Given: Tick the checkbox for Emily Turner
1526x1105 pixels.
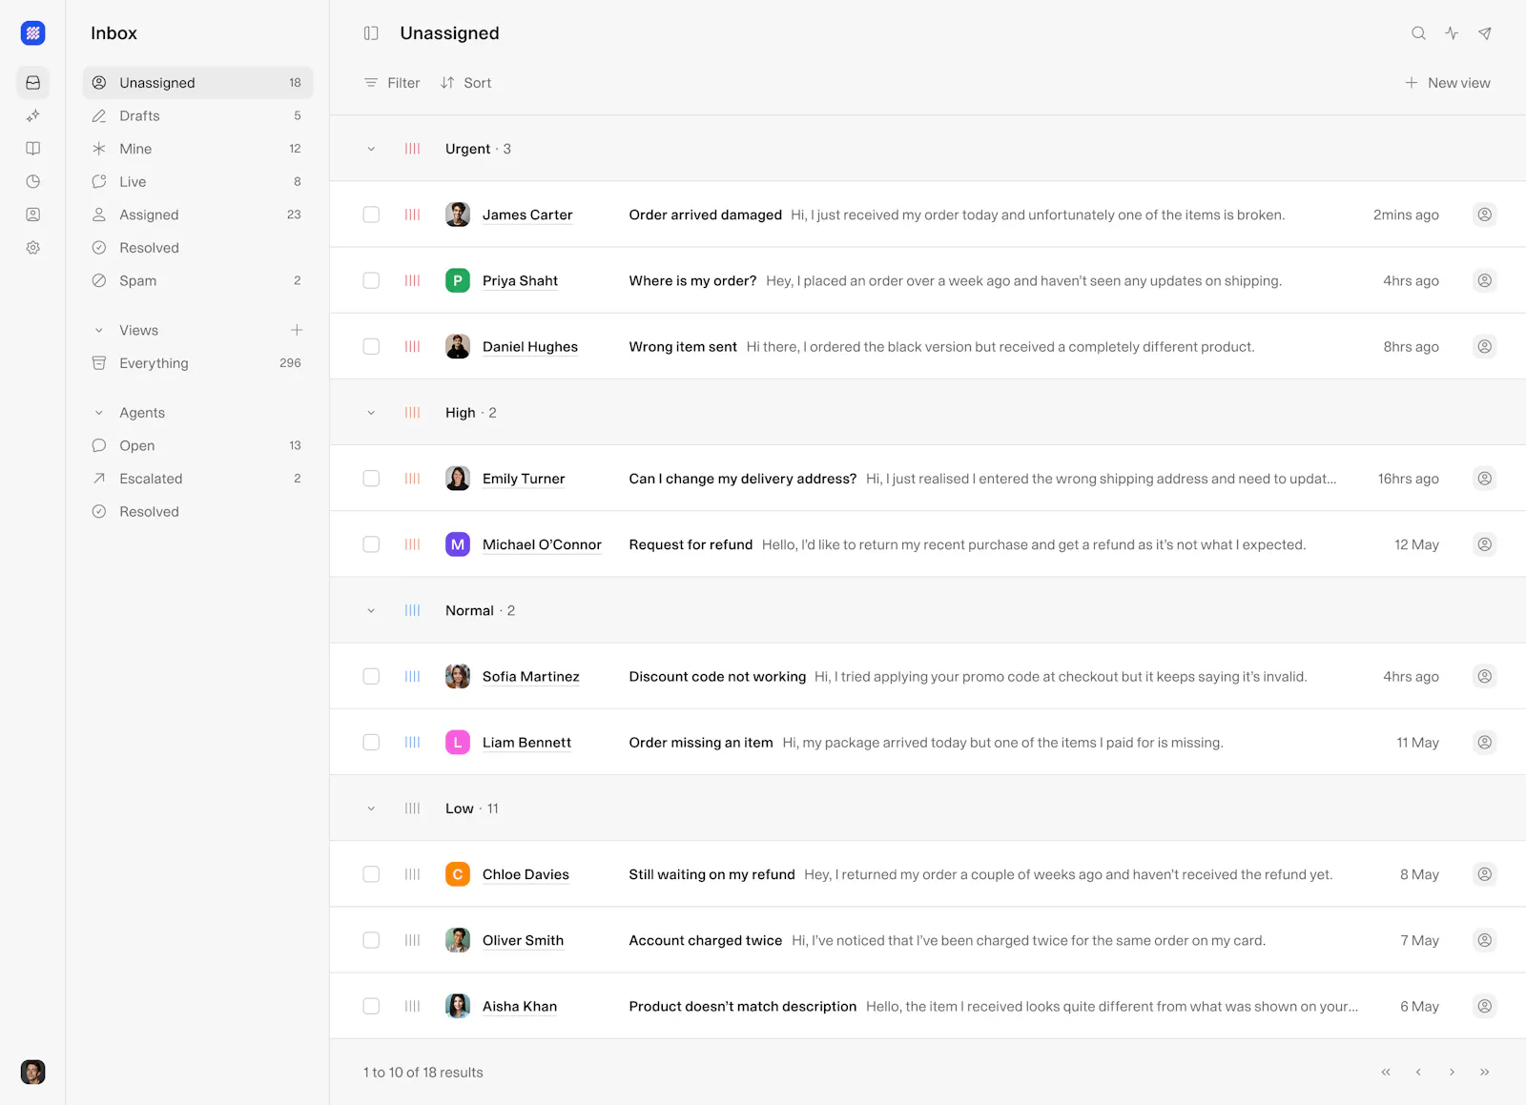Looking at the screenshot, I should (x=371, y=479).
